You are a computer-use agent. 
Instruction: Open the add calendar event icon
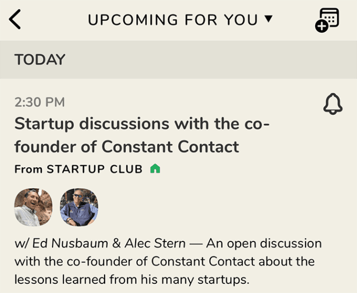[328, 20]
